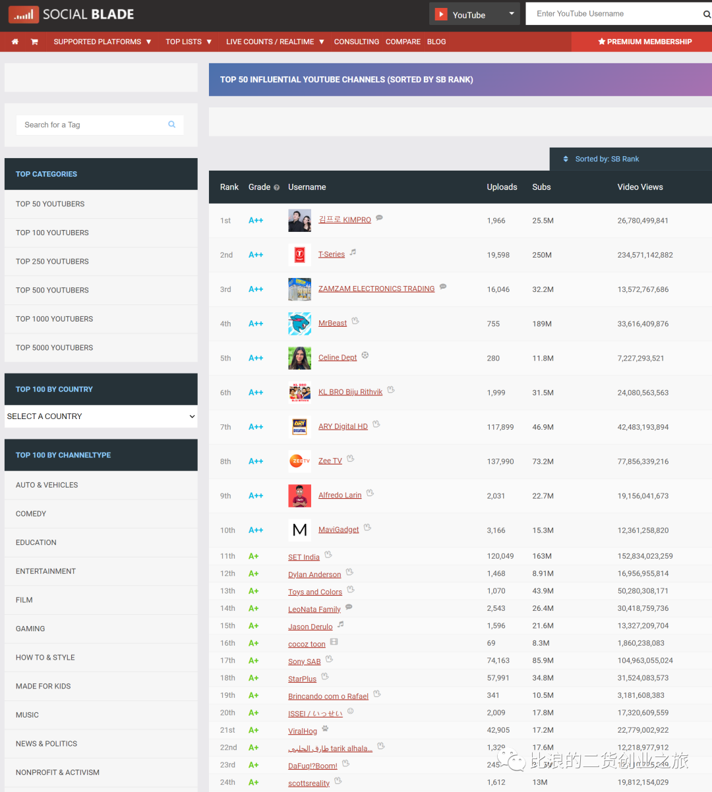Image resolution: width=712 pixels, height=792 pixels.
Task: Select Top 5000 YouTubers category
Action: click(101, 348)
